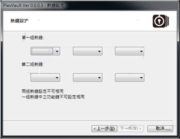Viewport: 180px width, 139px height.
Task: Click arrow of the middle first-group hotkey combo
Action: pos(99,51)
